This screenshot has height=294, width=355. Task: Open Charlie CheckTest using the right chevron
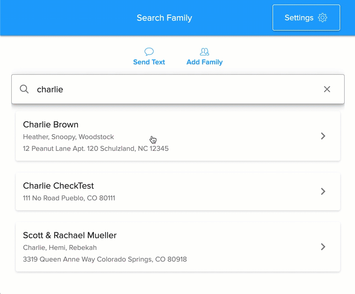pos(323,191)
